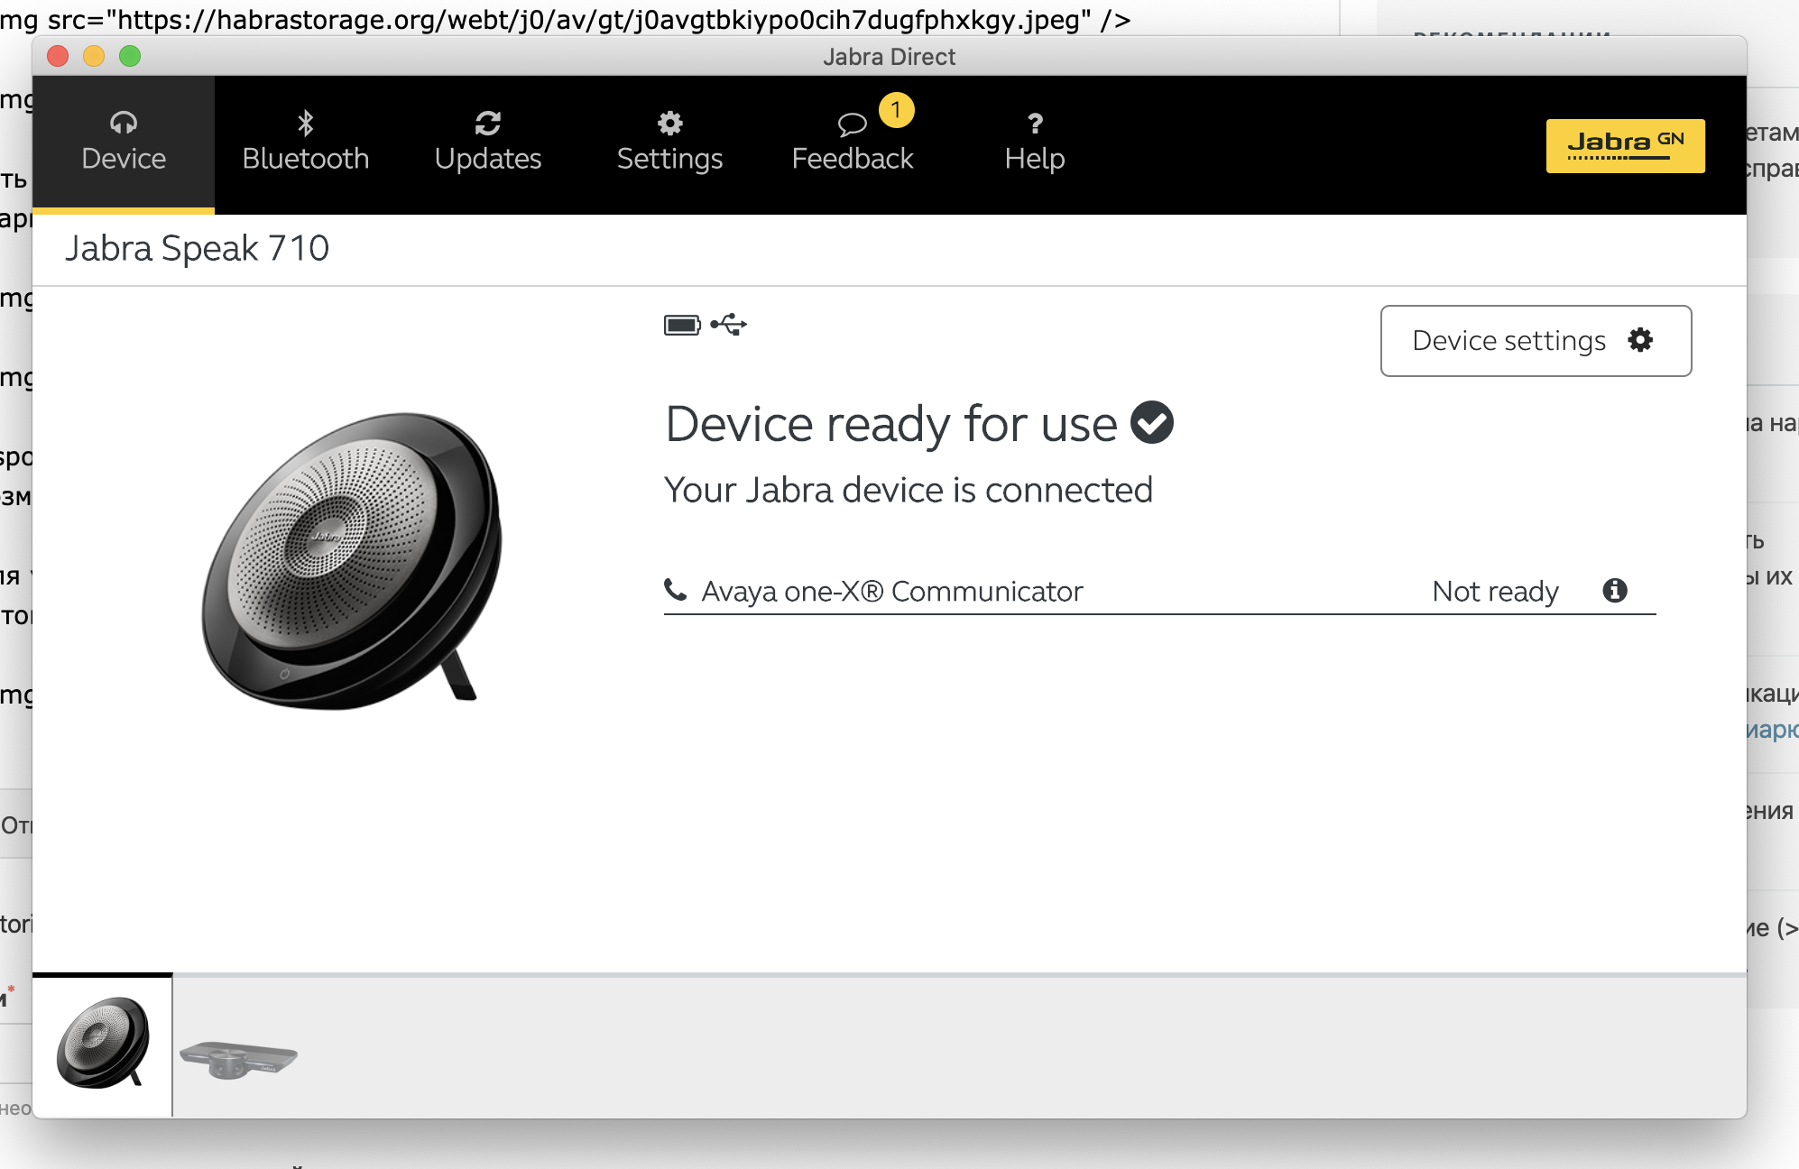Click the battery status icon
This screenshot has height=1169, width=1799.
click(x=682, y=325)
